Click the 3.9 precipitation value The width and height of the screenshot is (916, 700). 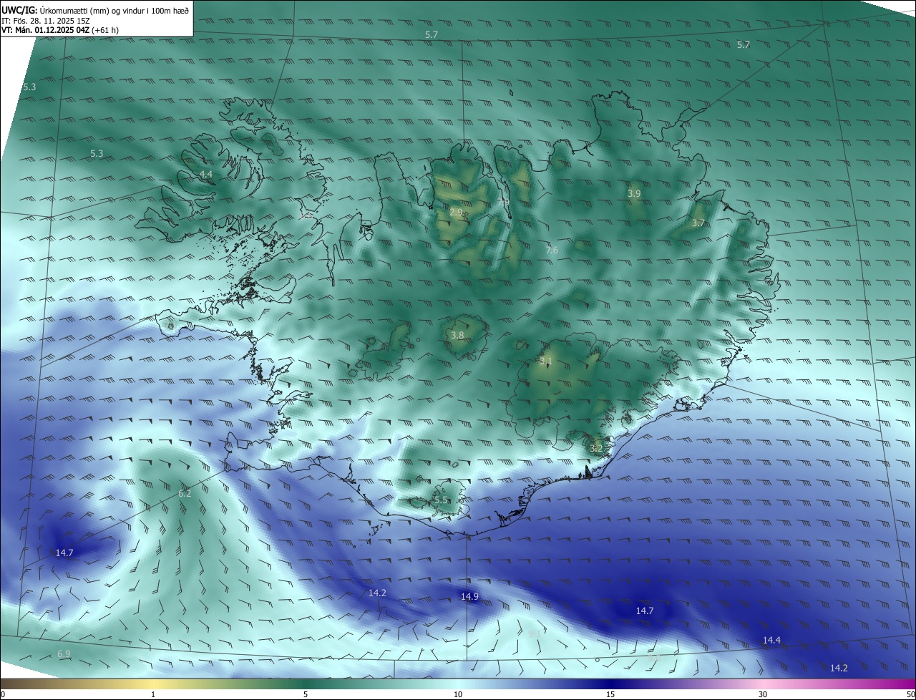click(634, 194)
